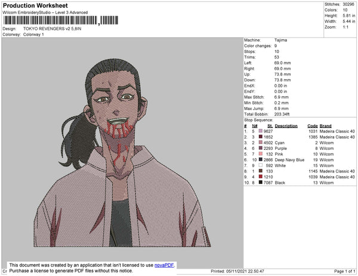Image resolution: width=358 pixels, height=276 pixels.
Task: Open the novaPDF link
Action: tap(164, 265)
